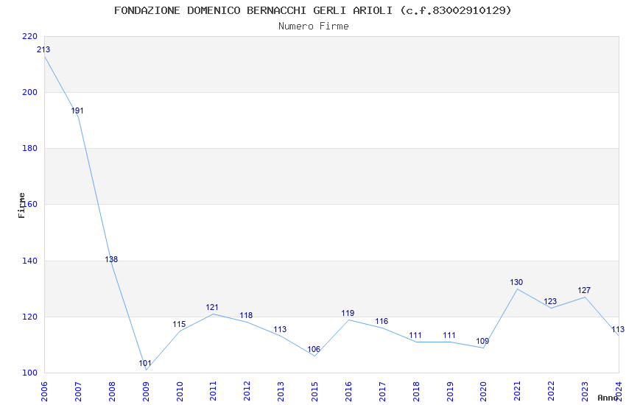
Task: Click the y-axis value 220
Action: (30, 36)
